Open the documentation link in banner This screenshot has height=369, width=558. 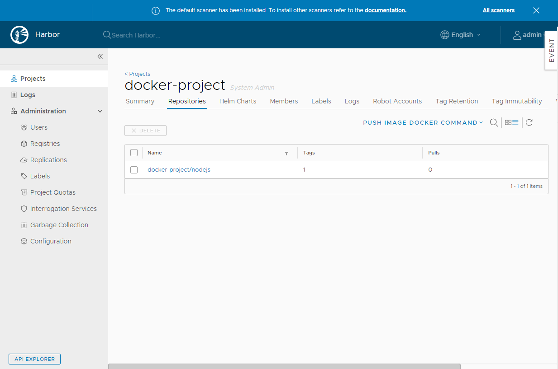386,10
